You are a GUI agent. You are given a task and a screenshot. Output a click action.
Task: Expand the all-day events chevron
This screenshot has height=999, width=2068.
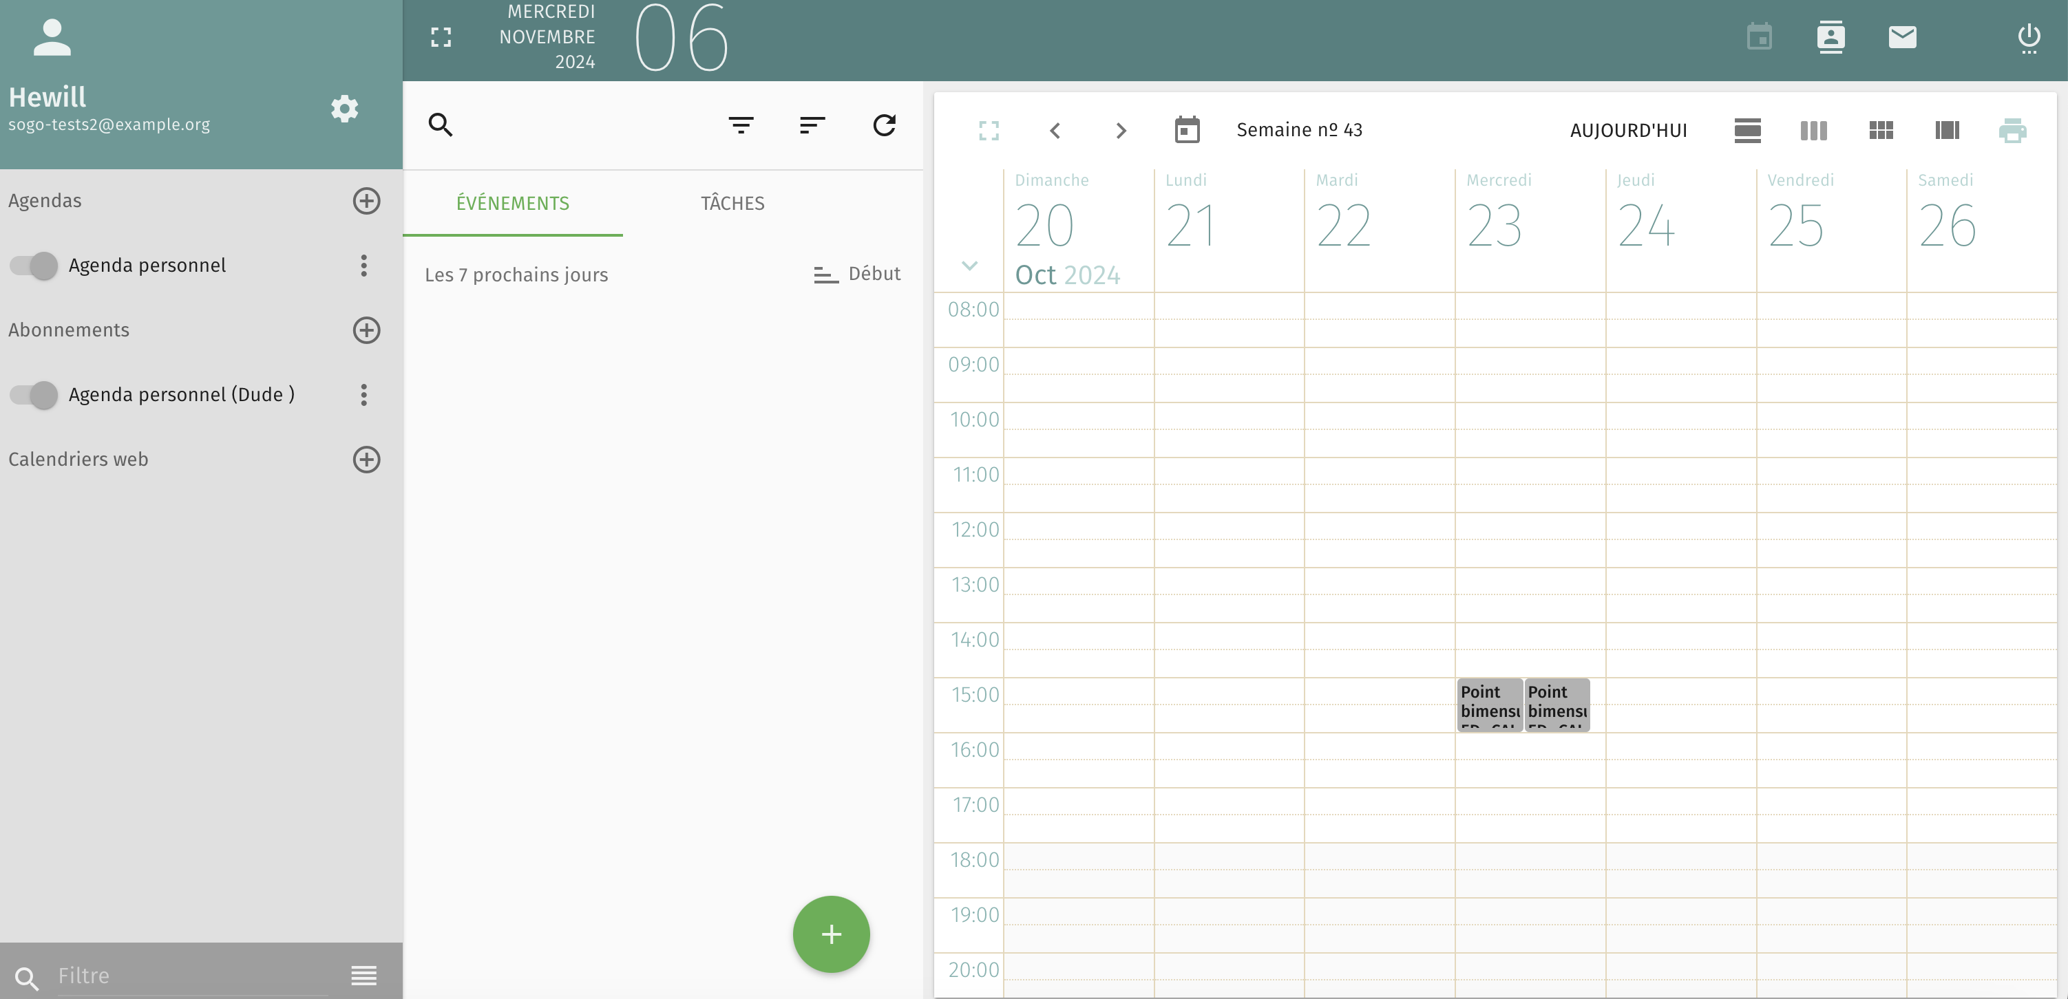pyautogui.click(x=969, y=266)
